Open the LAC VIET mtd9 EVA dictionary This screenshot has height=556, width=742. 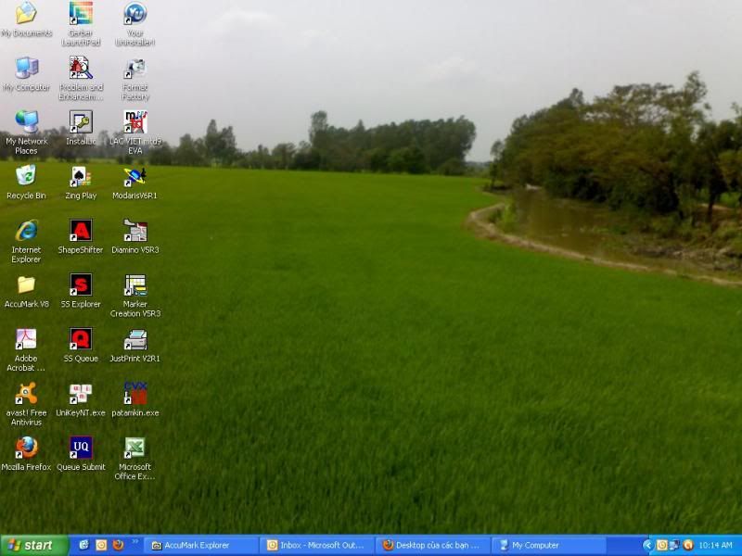coord(134,125)
